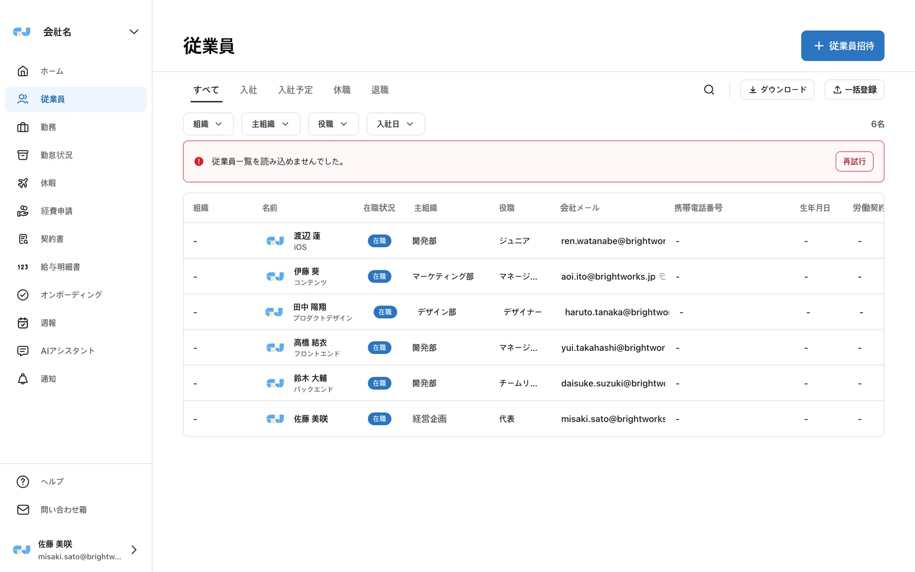
Task: Select 従業員 in the sidebar menu
Action: (76, 99)
